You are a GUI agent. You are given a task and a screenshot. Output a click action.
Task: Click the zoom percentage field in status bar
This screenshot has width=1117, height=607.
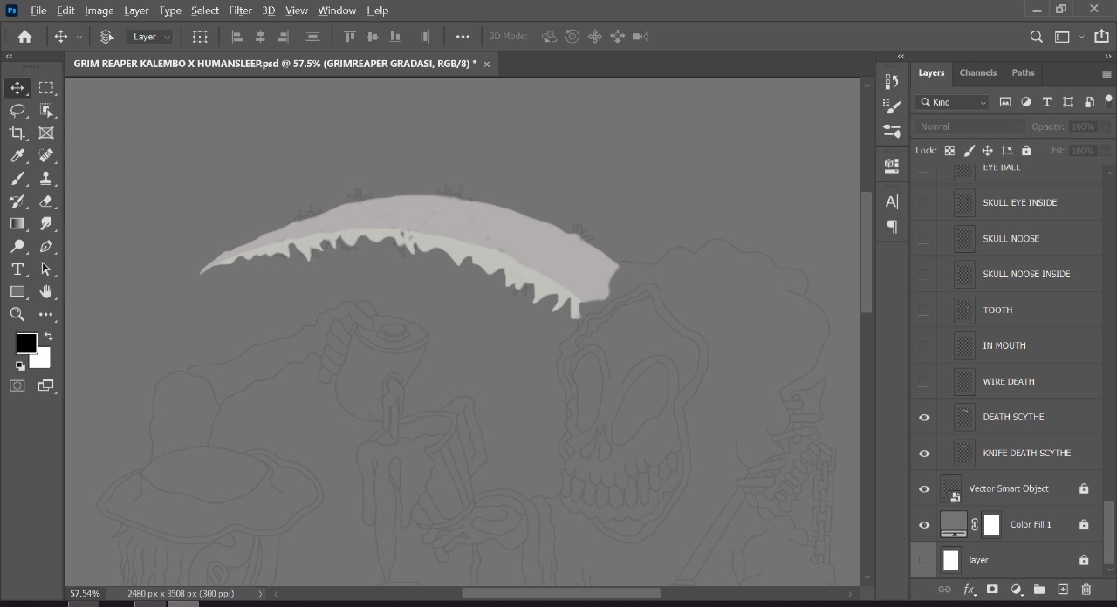tap(85, 594)
